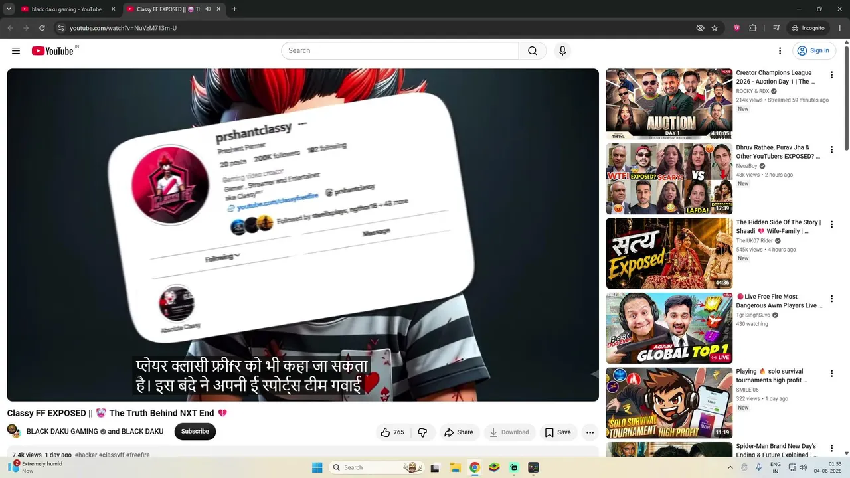The height and width of the screenshot is (478, 850).
Task: Open the #classyff hashtag link
Action: pyautogui.click(x=112, y=455)
